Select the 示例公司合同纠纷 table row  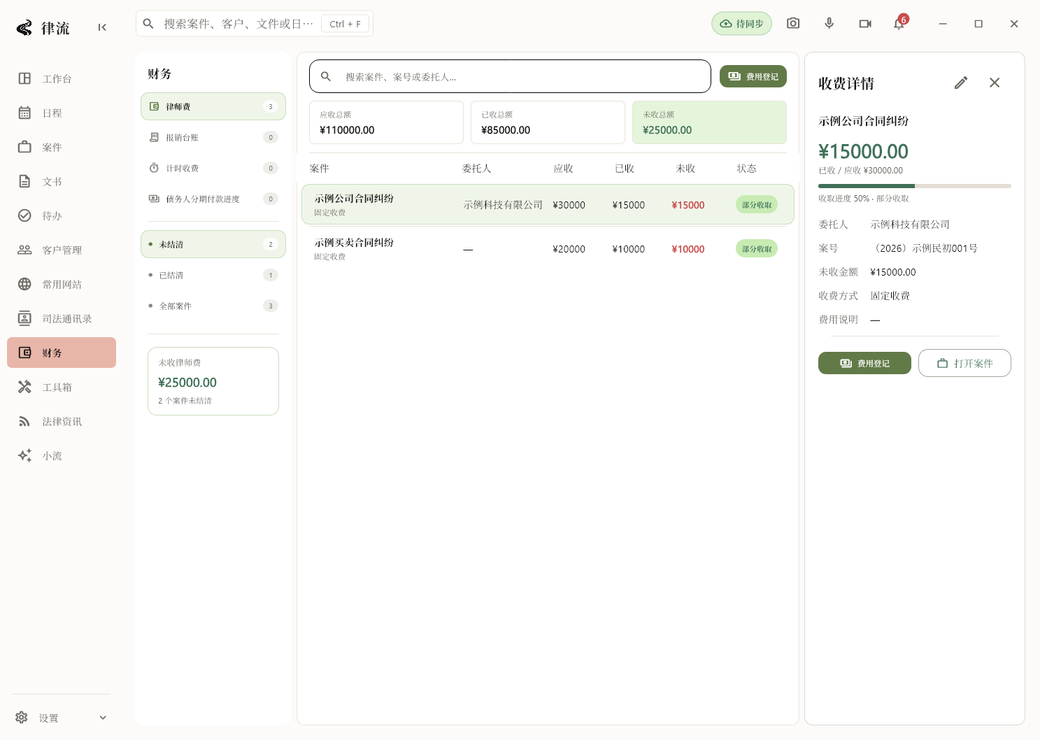tap(548, 204)
